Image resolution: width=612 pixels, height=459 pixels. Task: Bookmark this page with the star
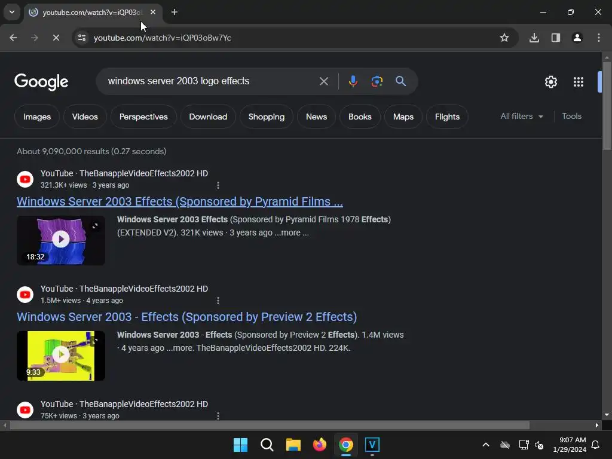tap(504, 38)
